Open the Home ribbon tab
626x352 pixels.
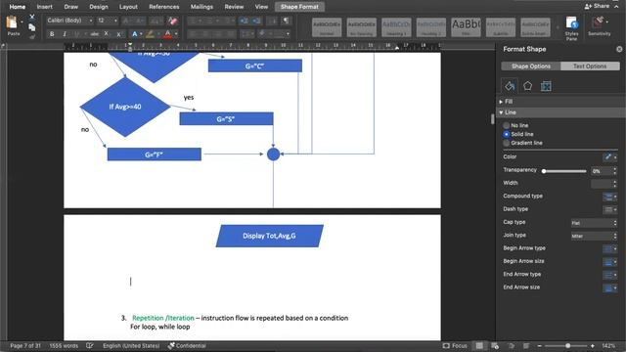tap(18, 7)
